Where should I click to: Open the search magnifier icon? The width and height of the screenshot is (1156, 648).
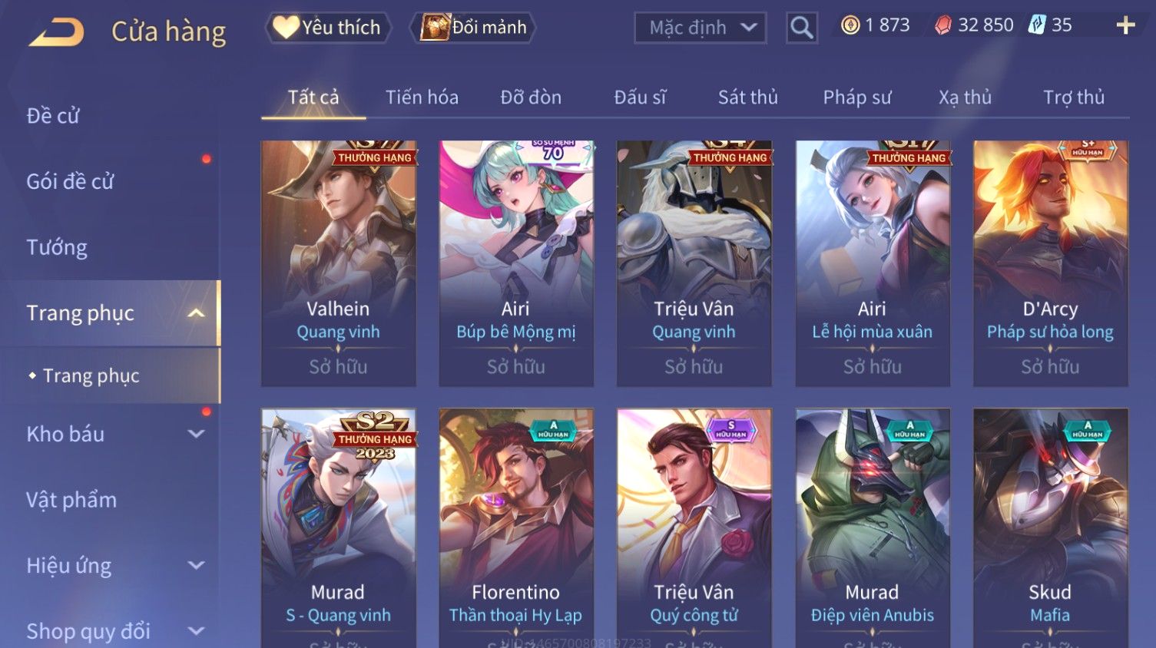tap(801, 28)
